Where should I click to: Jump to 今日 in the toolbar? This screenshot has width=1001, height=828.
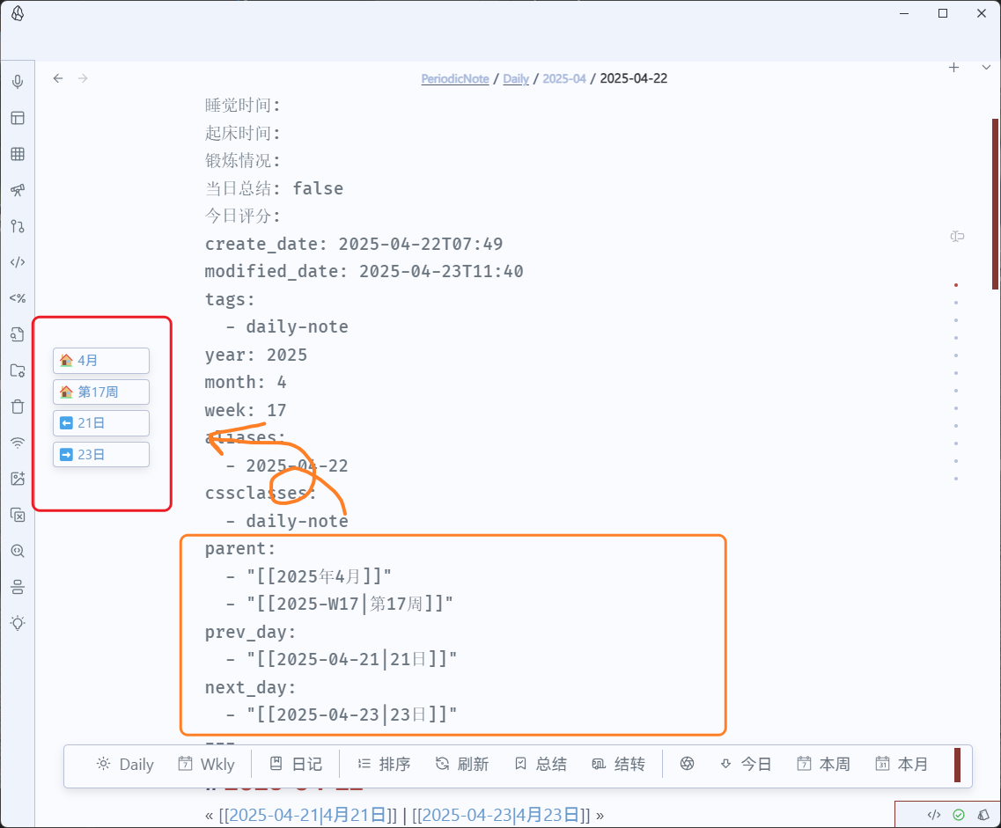coord(746,765)
